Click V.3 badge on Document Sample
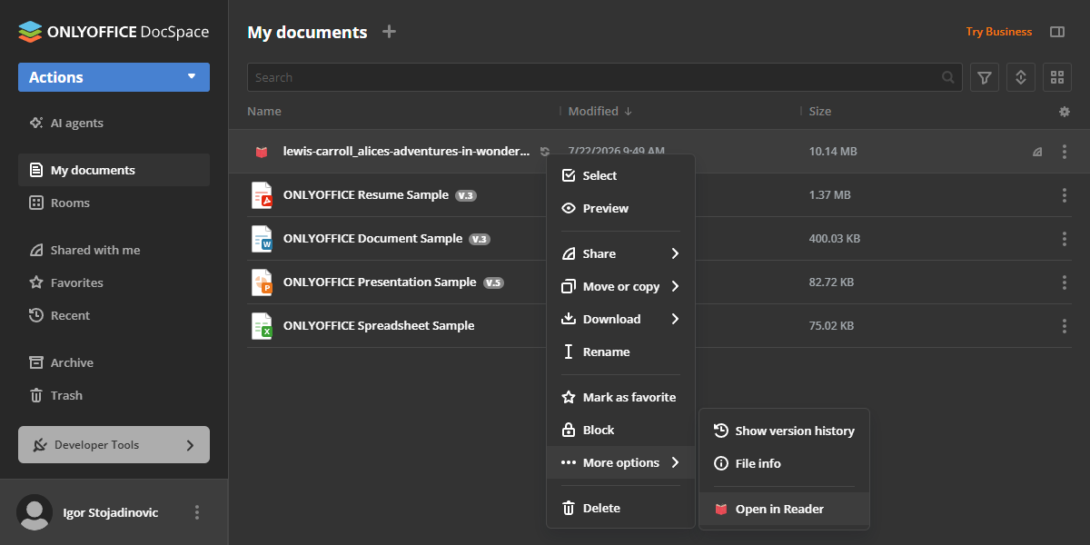 480,239
